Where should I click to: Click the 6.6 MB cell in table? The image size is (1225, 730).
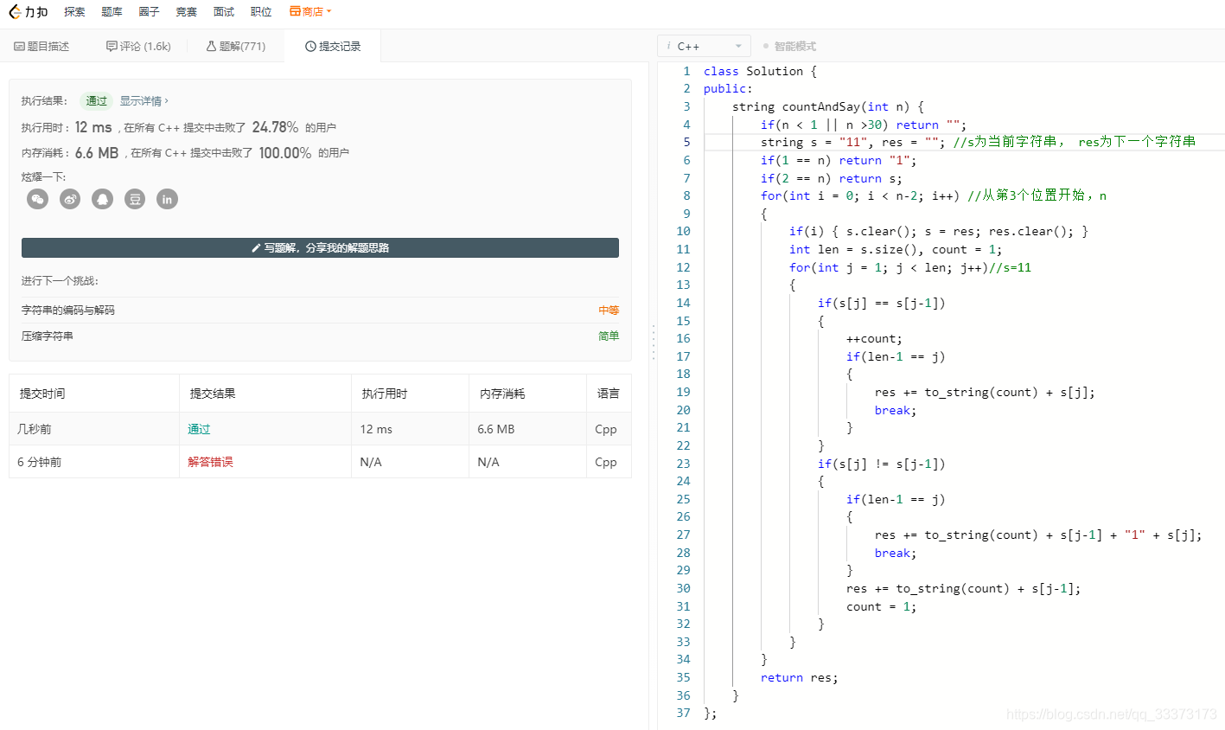tap(496, 429)
